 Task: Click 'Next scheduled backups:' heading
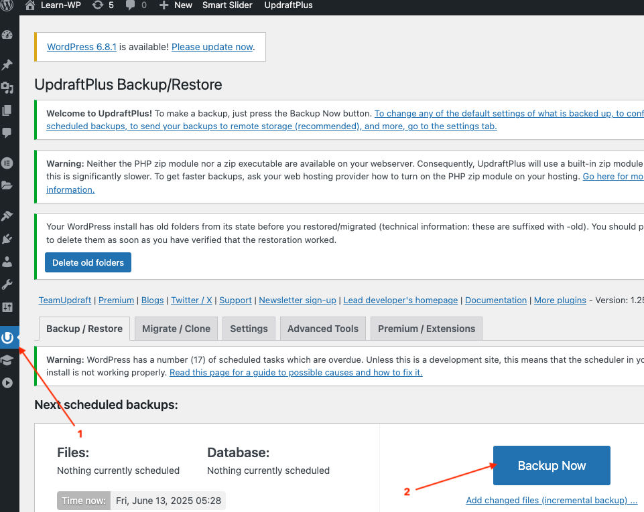tap(107, 405)
